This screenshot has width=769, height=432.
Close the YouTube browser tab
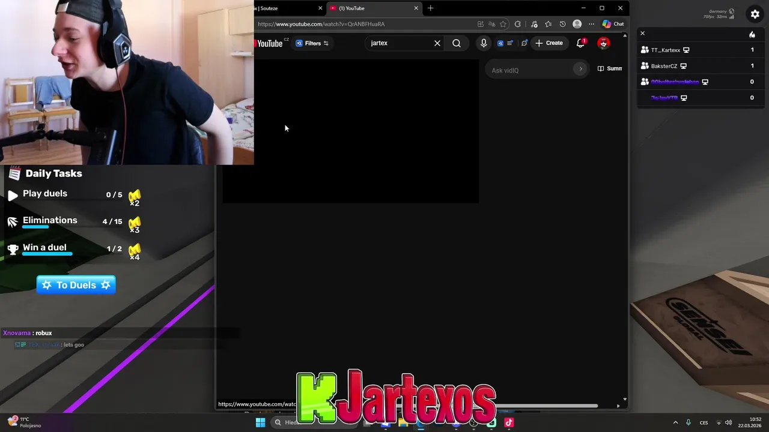tap(416, 8)
